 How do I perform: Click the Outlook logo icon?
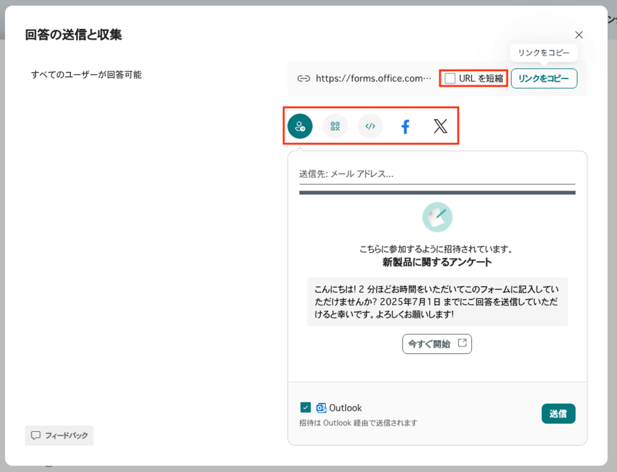click(321, 408)
